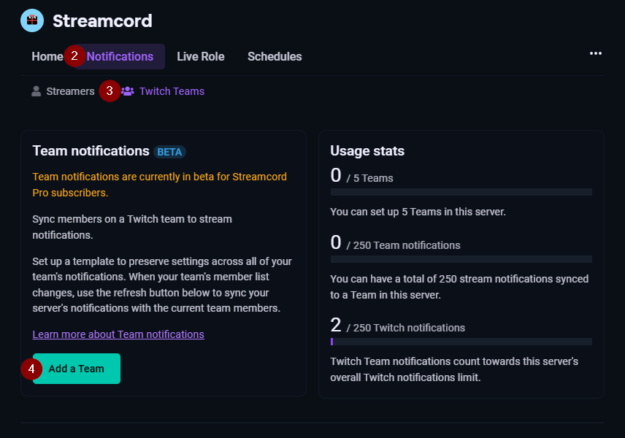
Task: Open the Notifications tab
Action: pos(119,56)
